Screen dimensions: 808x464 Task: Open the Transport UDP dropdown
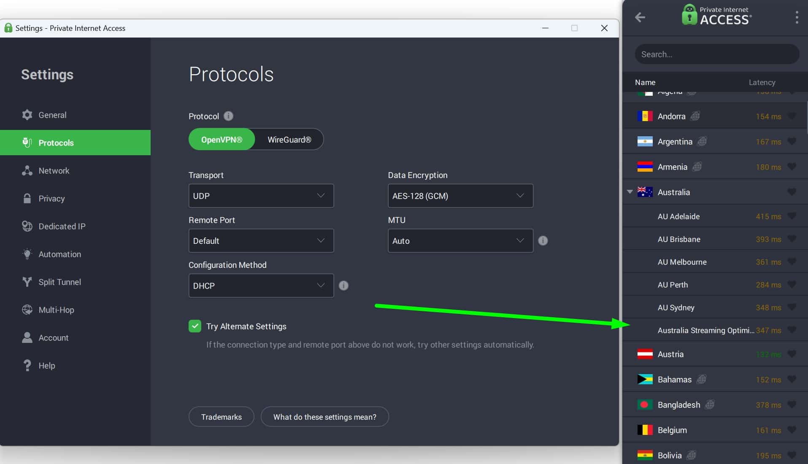[x=261, y=196]
